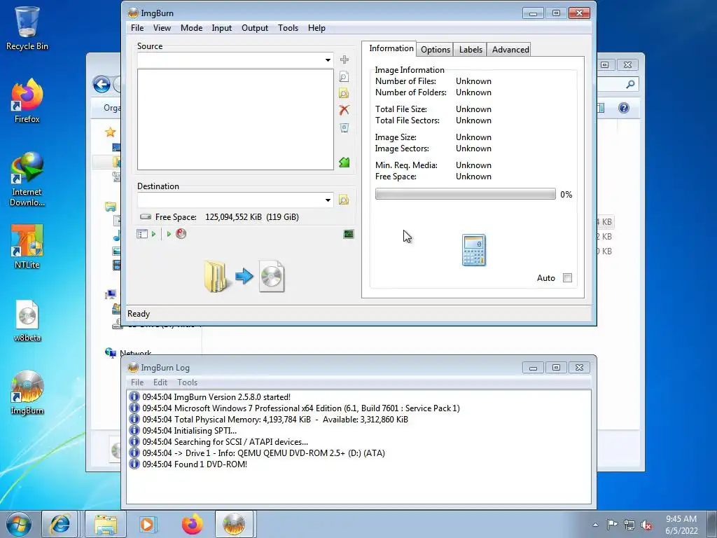Click the red X remove icon
Image resolution: width=717 pixels, height=538 pixels.
tap(344, 110)
